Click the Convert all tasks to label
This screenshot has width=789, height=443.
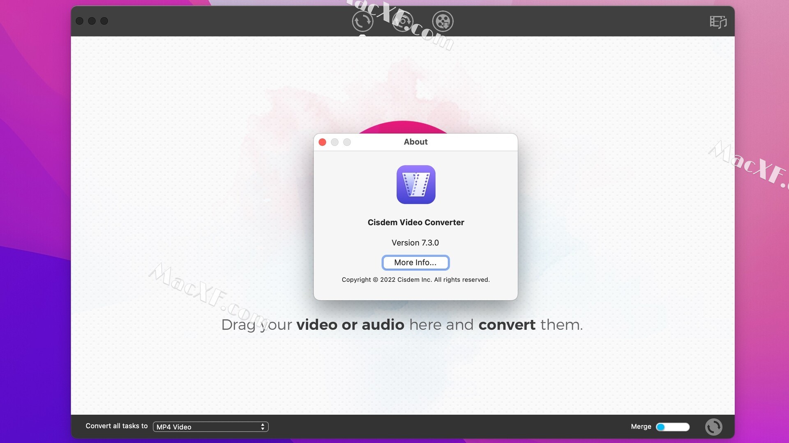tap(117, 426)
